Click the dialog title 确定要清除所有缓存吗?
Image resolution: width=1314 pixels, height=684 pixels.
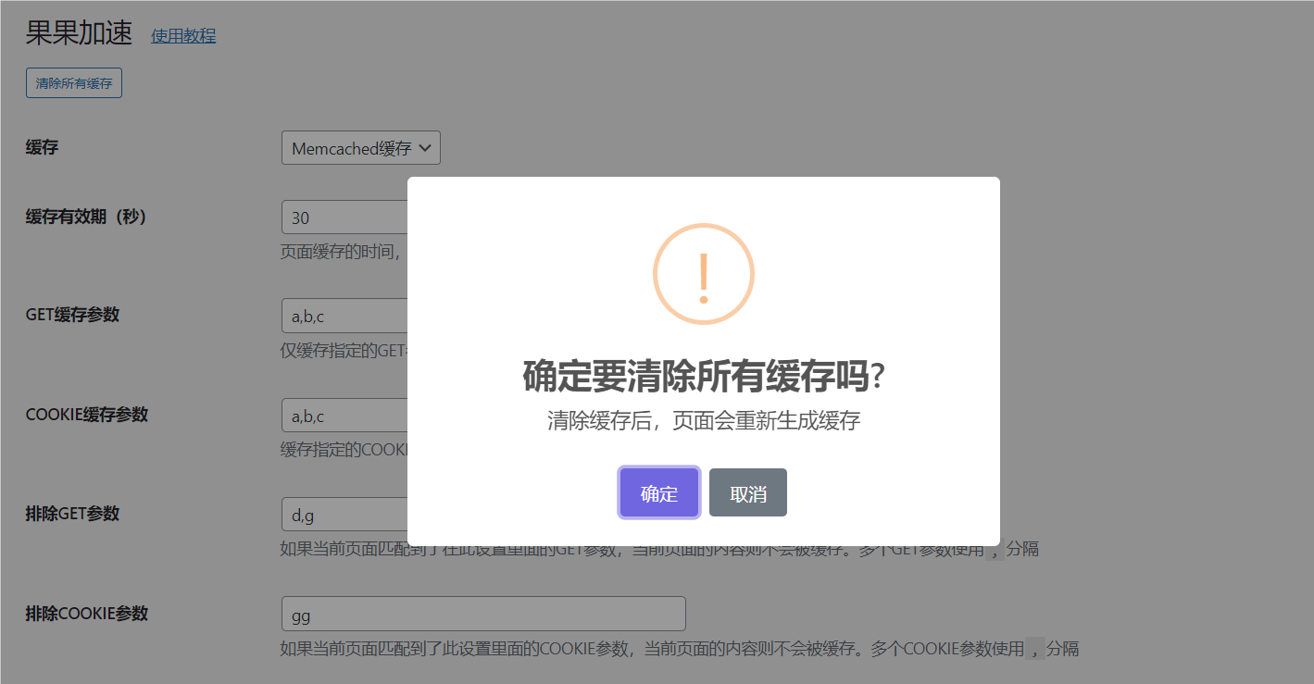point(704,377)
